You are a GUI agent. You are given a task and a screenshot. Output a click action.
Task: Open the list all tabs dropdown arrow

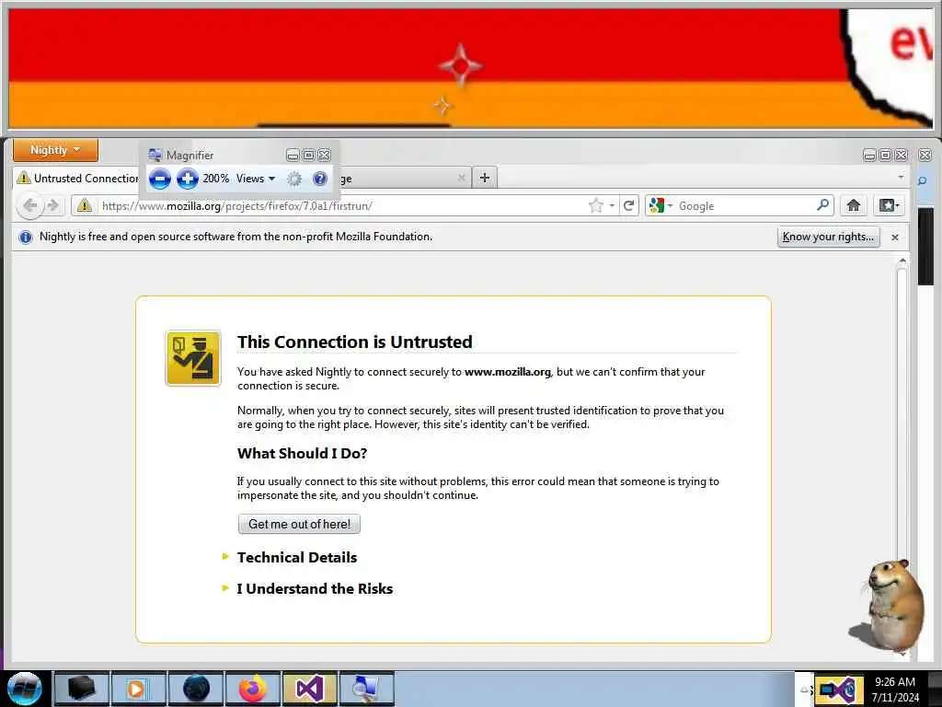click(901, 177)
